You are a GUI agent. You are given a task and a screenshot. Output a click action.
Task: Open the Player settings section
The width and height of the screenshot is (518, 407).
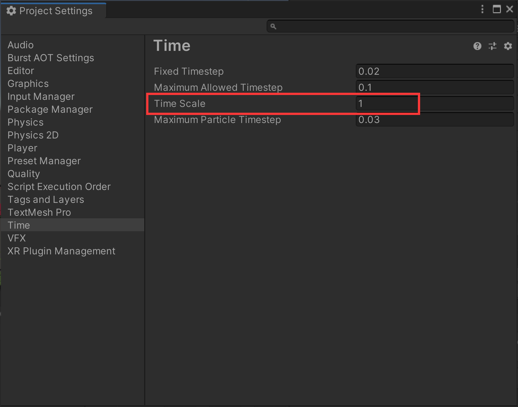click(22, 148)
